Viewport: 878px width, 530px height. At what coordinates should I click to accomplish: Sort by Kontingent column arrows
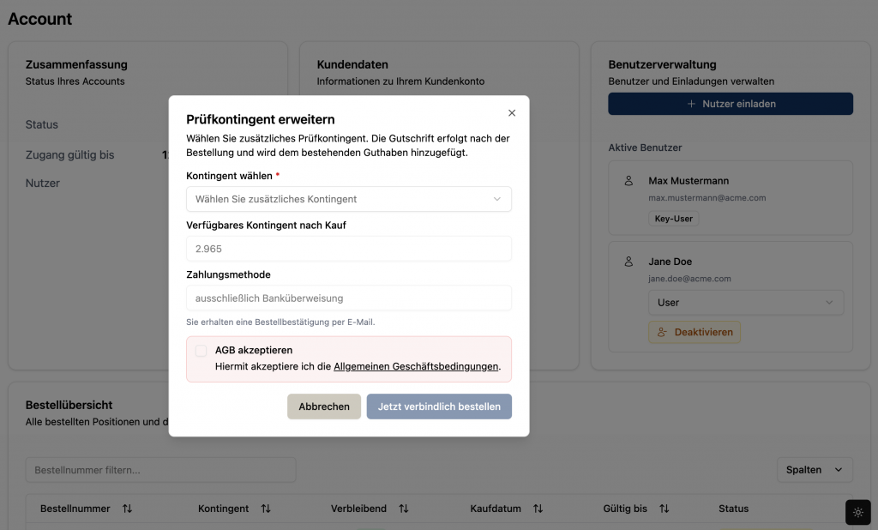pos(266,509)
